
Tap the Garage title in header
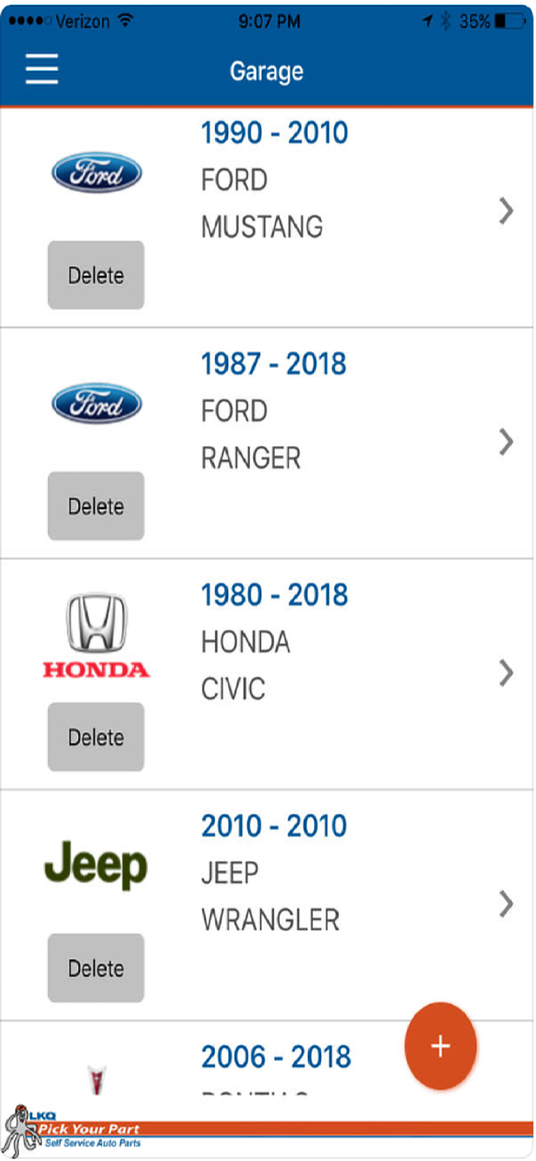coord(267,71)
